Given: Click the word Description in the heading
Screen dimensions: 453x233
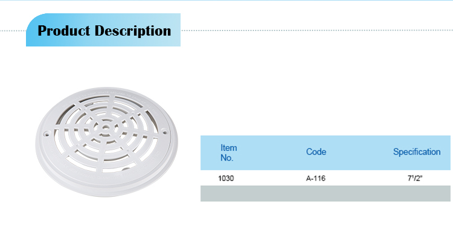Looking at the screenshot, I should (133, 31).
